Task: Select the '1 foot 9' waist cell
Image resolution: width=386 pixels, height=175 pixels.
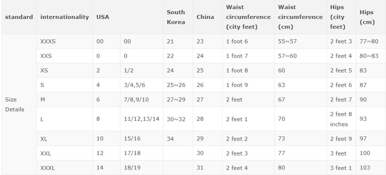Action: point(248,85)
